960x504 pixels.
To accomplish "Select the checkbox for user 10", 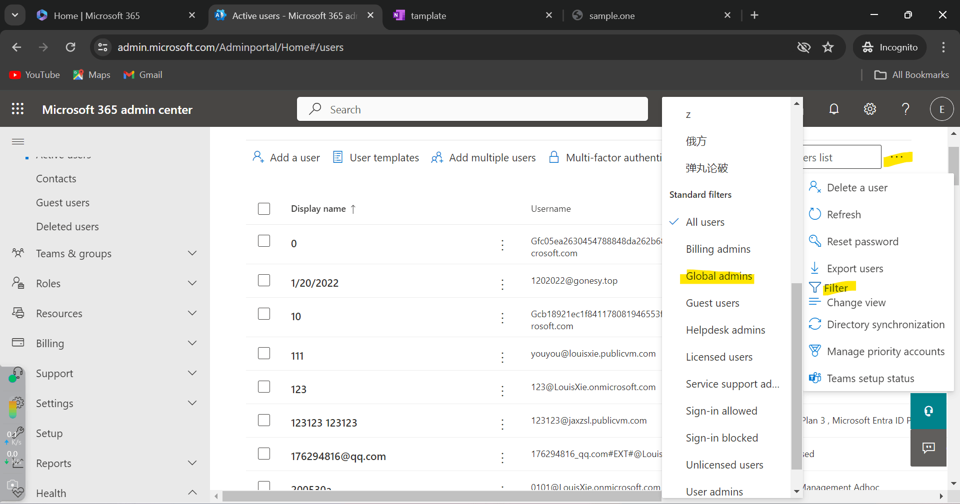I will (264, 314).
